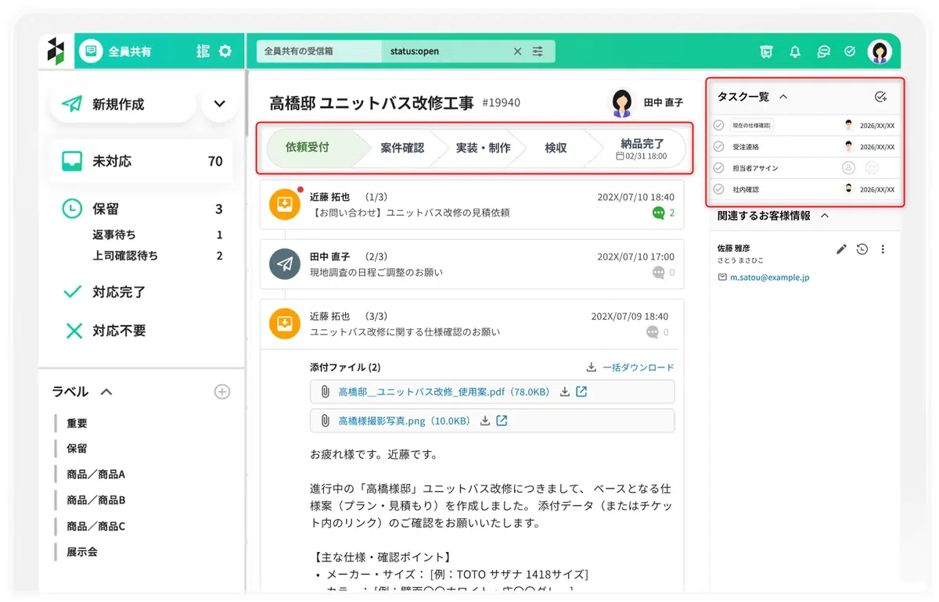Open the announcements board icon in top bar
Screen dimensions: 939x602
[x=766, y=52]
